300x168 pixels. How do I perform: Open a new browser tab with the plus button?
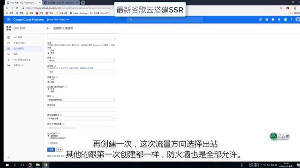83,3
